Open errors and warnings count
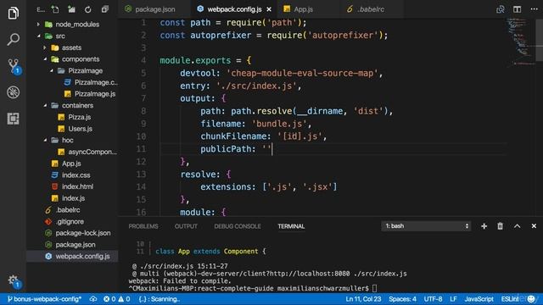The height and width of the screenshot is (305, 543). pyautogui.click(x=117, y=299)
